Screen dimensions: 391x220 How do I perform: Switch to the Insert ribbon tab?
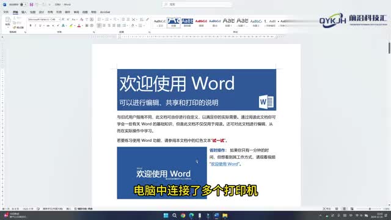pos(24,12)
